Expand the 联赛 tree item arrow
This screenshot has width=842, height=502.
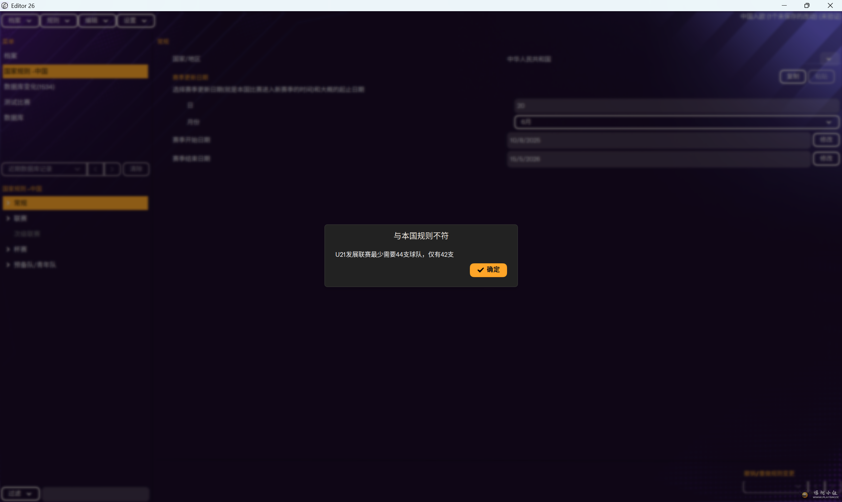coord(8,219)
